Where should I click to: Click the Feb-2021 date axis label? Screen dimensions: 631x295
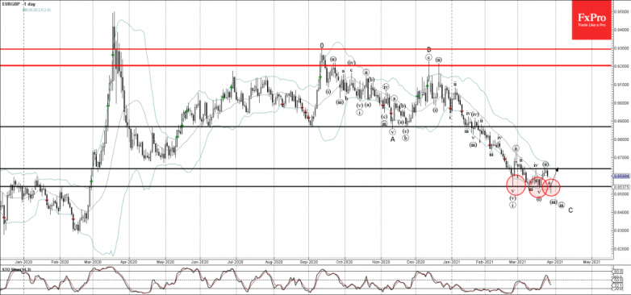(484, 261)
